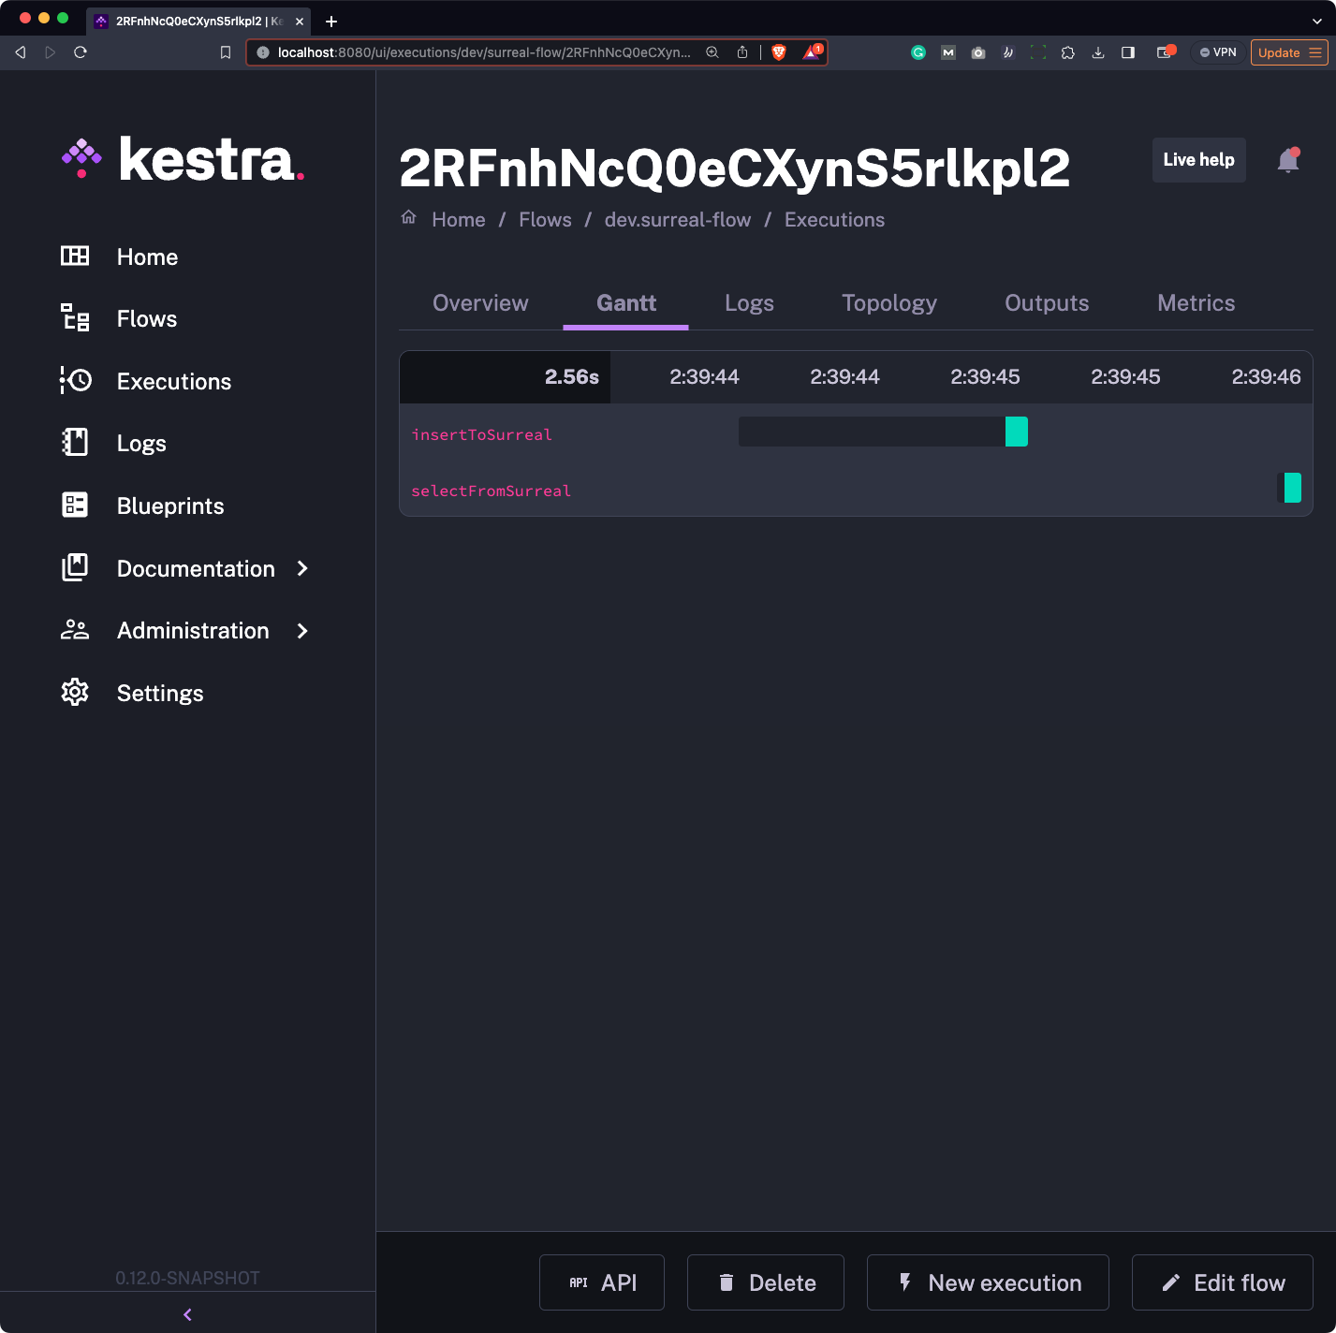1336x1333 pixels.
Task: Click the Brave Shields icon in address bar
Action: pos(778,52)
